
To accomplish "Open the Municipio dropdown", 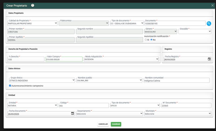I will click(177, 114).
